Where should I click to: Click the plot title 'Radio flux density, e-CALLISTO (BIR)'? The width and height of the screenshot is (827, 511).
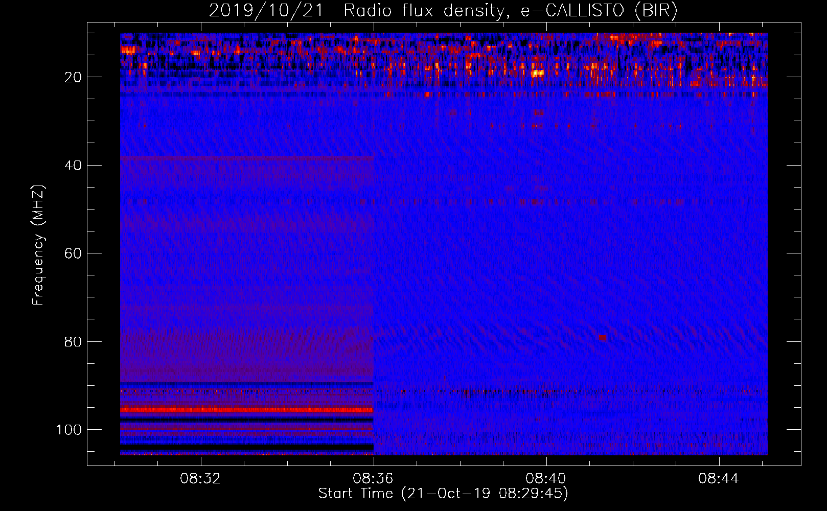(x=510, y=11)
